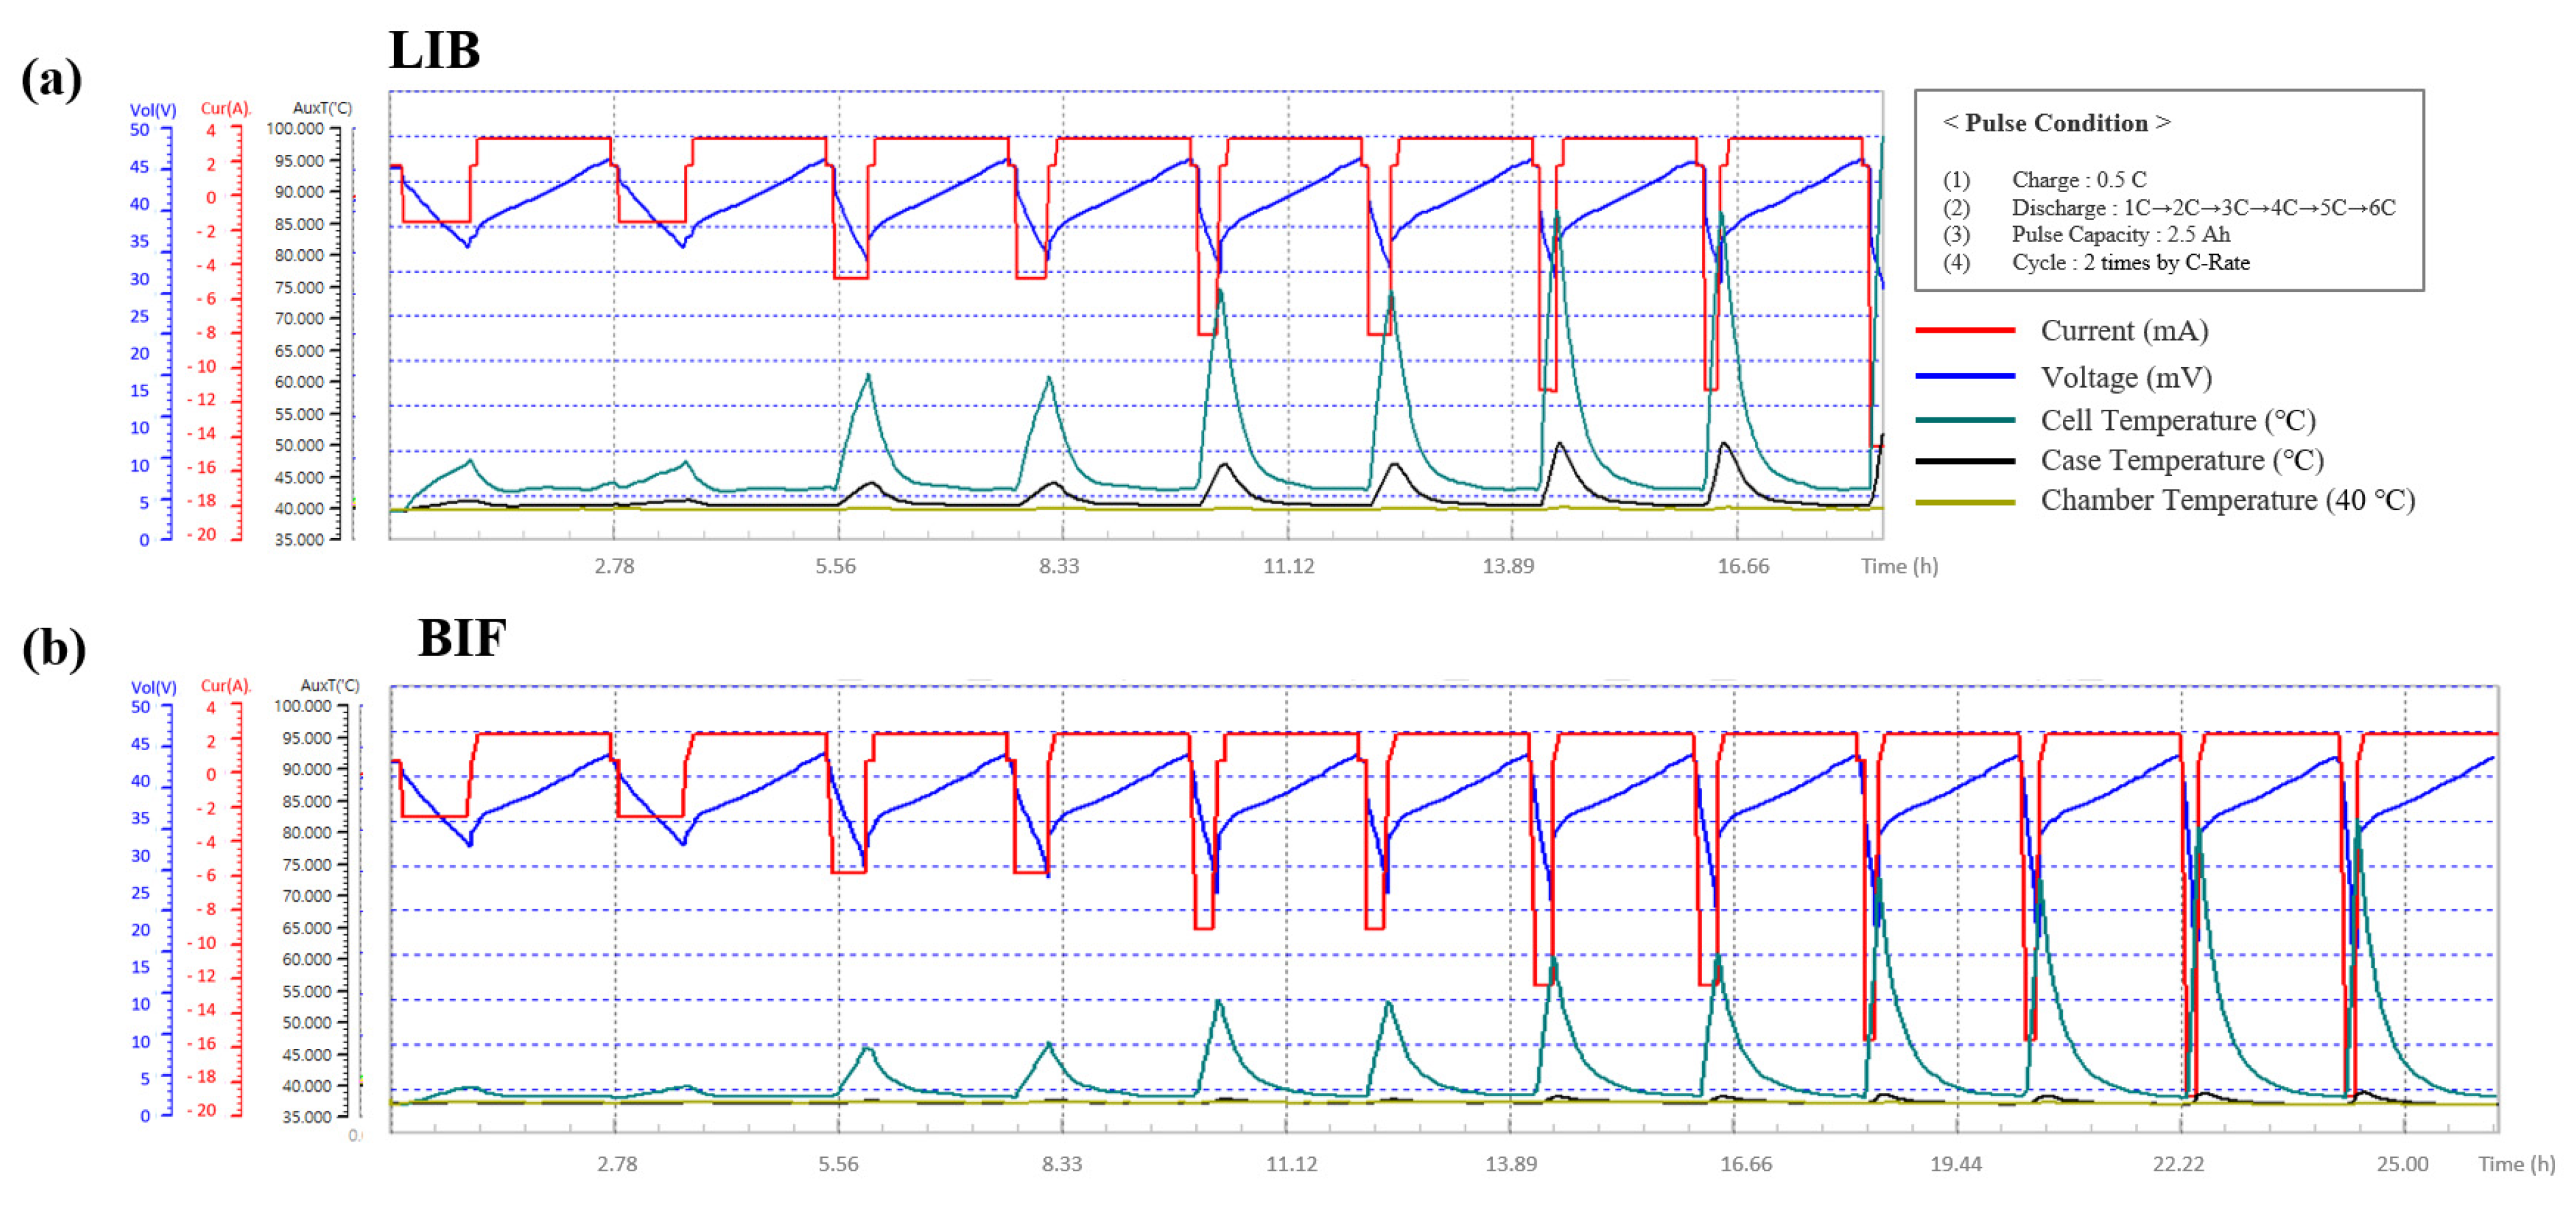Image resolution: width=2576 pixels, height=1207 pixels.
Task: Click the 25.00 time tick on BIF chart
Action: tap(2402, 1164)
